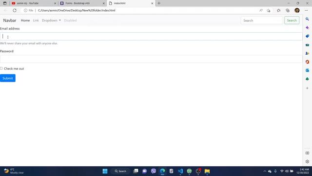The image size is (312, 176).
Task: Click the Wi-Fi icon in system tray
Action: point(282,171)
